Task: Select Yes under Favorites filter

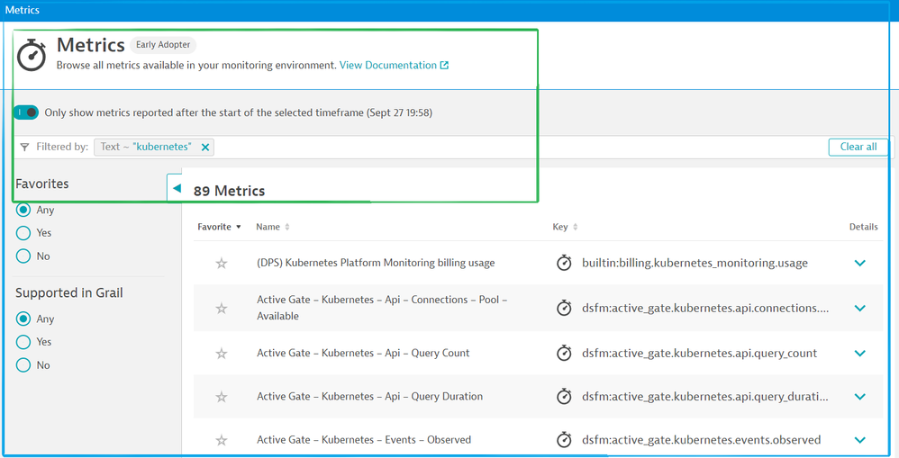Action: [23, 233]
